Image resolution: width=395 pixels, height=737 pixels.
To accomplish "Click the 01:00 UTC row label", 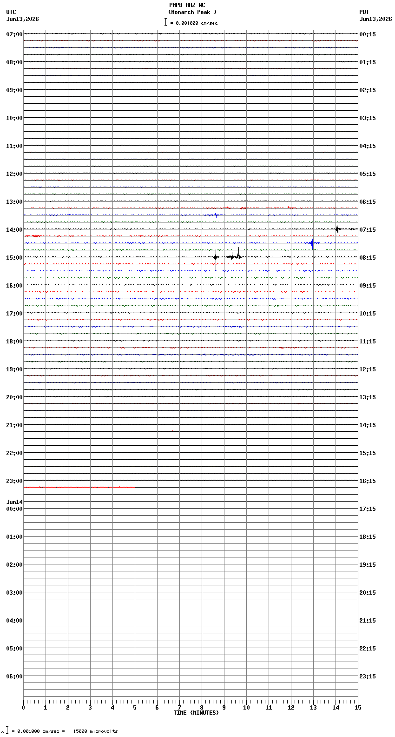I will [x=14, y=537].
